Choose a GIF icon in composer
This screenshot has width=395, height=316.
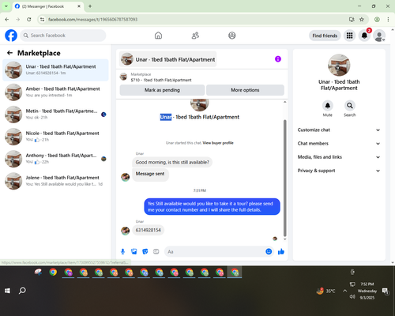click(156, 252)
